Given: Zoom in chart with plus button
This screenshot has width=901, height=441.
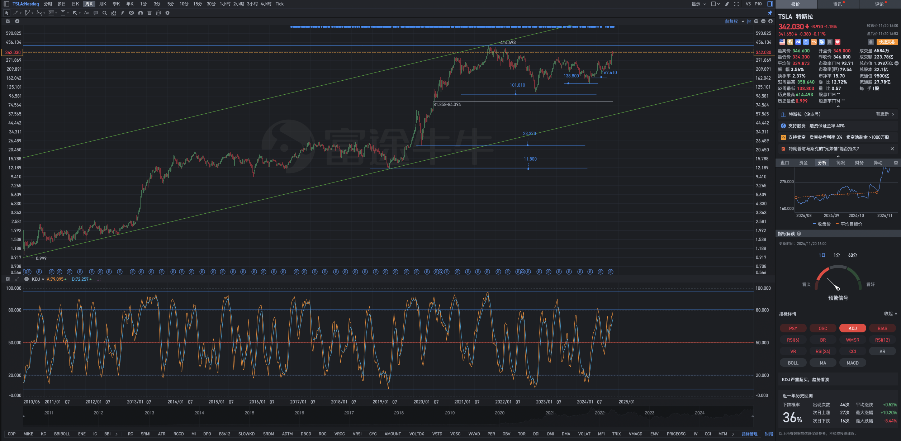Looking at the screenshot, I should 770,22.
